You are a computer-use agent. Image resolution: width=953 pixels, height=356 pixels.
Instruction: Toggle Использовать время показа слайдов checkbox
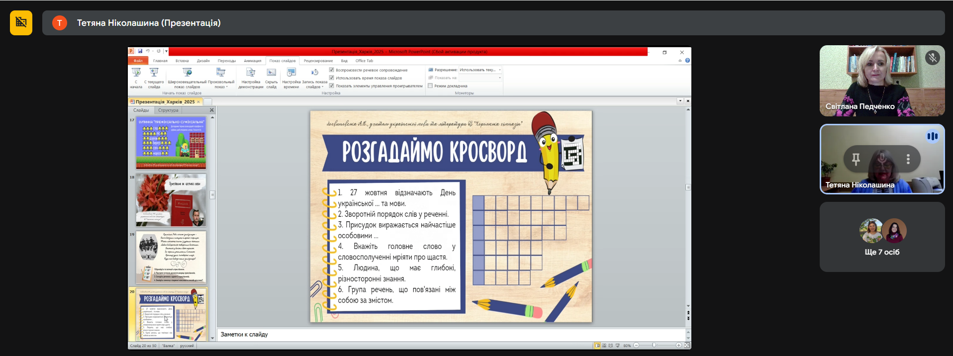pyautogui.click(x=332, y=78)
